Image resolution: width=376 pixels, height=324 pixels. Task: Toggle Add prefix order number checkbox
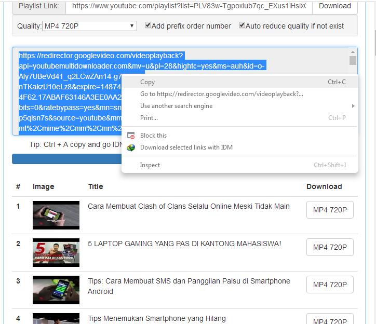coord(148,25)
